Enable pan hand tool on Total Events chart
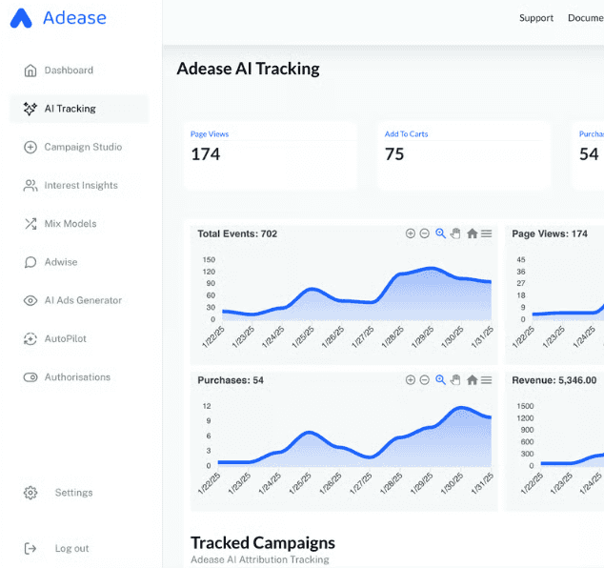Viewport: 604px width, 568px height. 455,233
